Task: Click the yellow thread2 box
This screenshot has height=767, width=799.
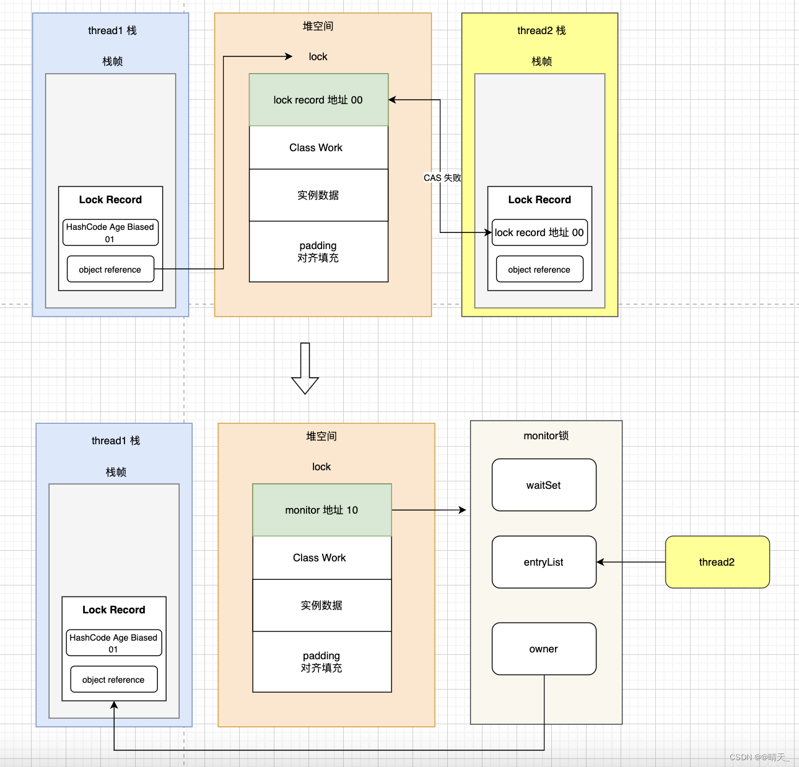Action: tap(717, 562)
